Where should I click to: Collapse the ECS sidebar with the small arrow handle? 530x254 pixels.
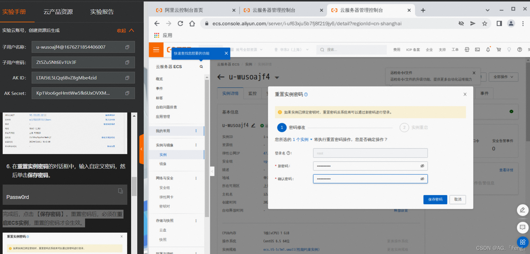[212, 171]
